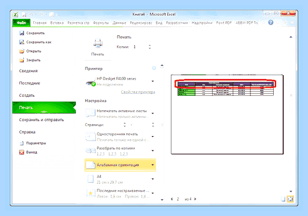Click preview pane scroll up arrow
This screenshot has width=308, height=216.
tap(291, 37)
